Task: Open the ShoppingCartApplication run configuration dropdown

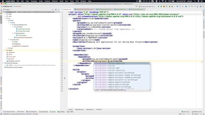Action: tap(148, 6)
